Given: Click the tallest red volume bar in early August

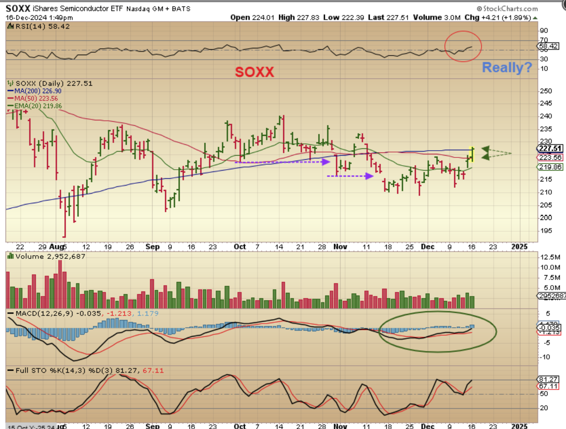Looking at the screenshot, I should [x=60, y=285].
